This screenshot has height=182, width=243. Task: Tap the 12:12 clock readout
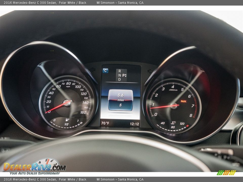[134, 124]
